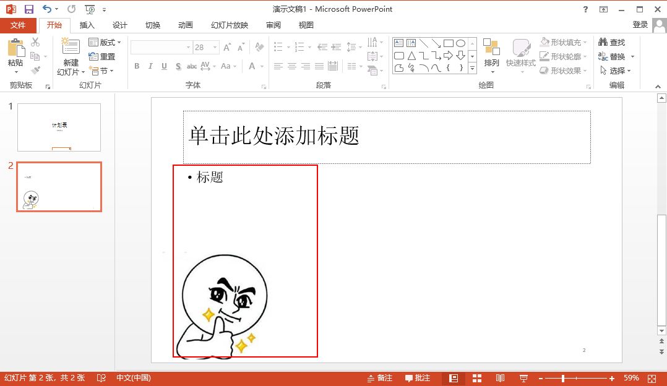The image size is (667, 386).
Task: Click the 重置 reset button
Action: tap(102, 56)
